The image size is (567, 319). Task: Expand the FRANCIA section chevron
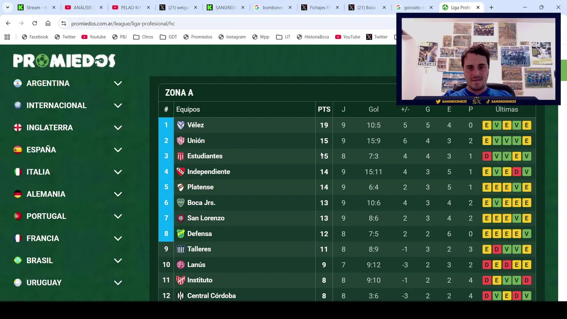(x=118, y=238)
